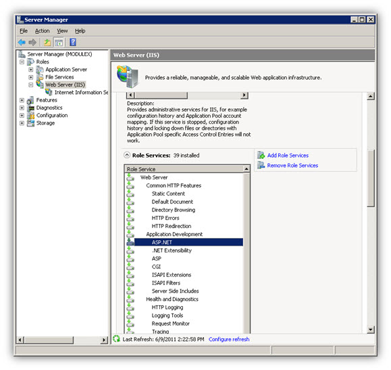The width and height of the screenshot is (391, 370).
Task: Expand the Application Server node
Action: [x=30, y=69]
